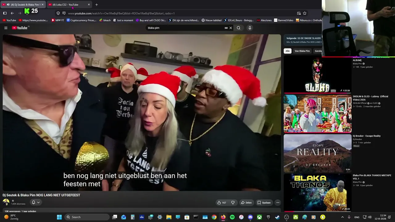
Task: Open more actions menu under the video
Action: coord(278,203)
